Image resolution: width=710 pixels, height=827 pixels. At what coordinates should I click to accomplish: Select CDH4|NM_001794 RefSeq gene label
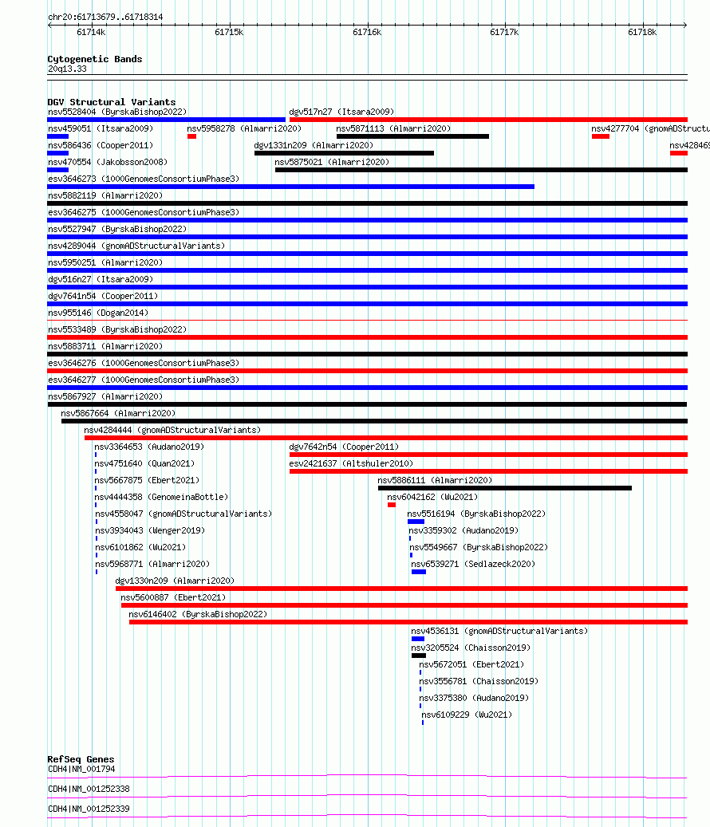click(x=81, y=770)
